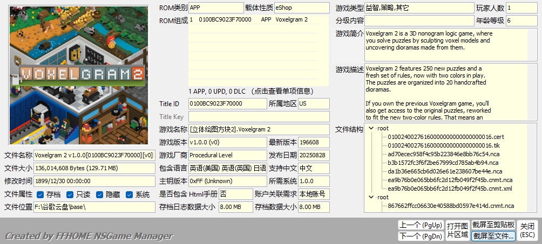Image resolution: width=542 pixels, height=244 pixels.
Task: Uncheck the 隐藏 (hidden) attribute checkbox
Action: coord(99,194)
